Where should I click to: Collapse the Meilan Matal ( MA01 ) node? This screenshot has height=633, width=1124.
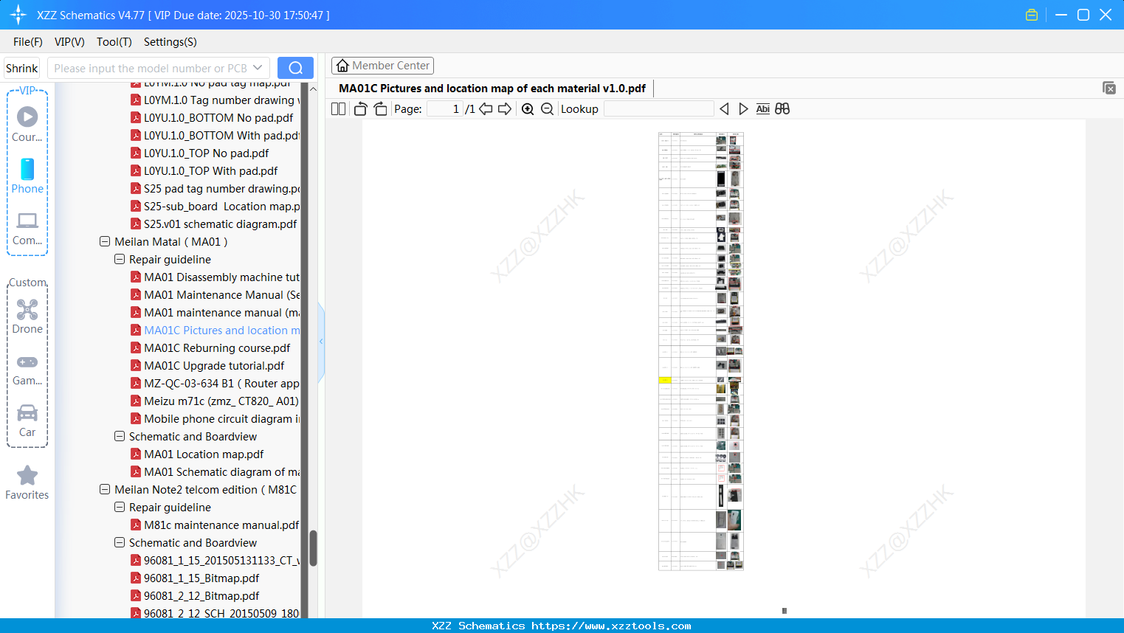(x=105, y=242)
